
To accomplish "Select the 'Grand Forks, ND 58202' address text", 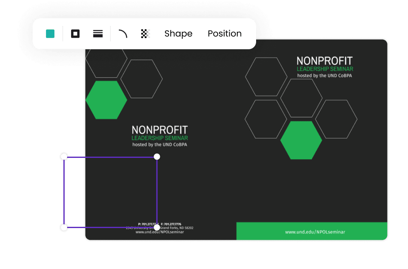I will tap(177, 228).
